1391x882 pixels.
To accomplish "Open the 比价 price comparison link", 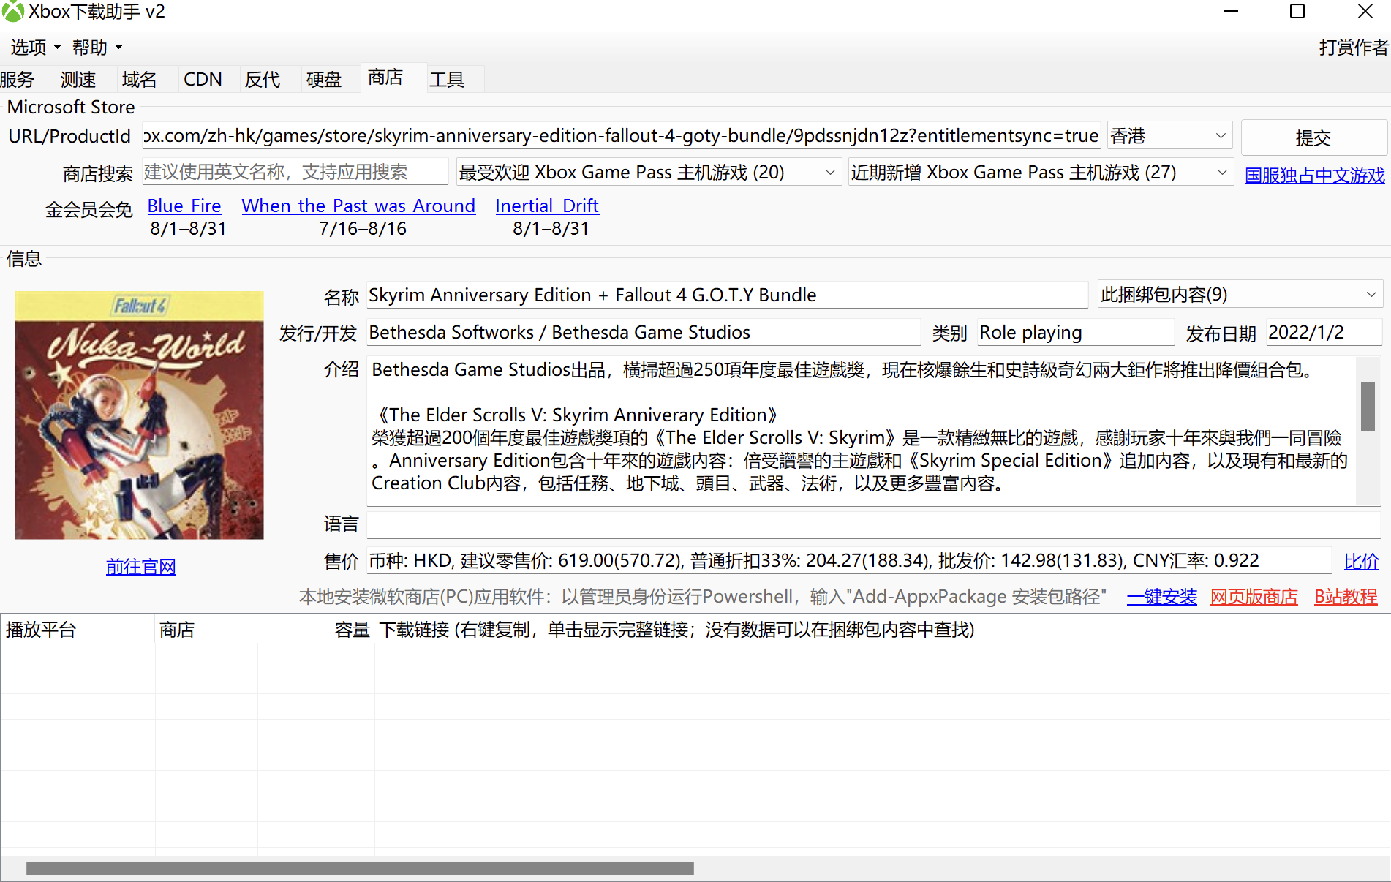I will coord(1360,561).
